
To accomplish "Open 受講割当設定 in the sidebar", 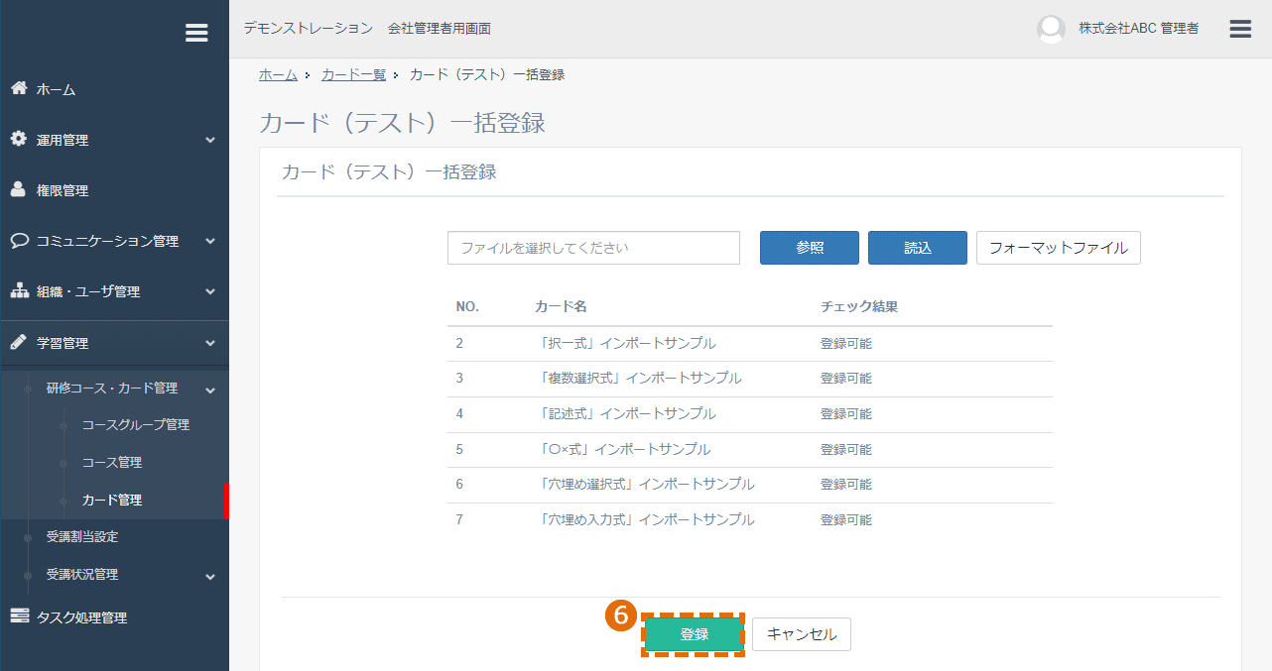I will pos(82,536).
